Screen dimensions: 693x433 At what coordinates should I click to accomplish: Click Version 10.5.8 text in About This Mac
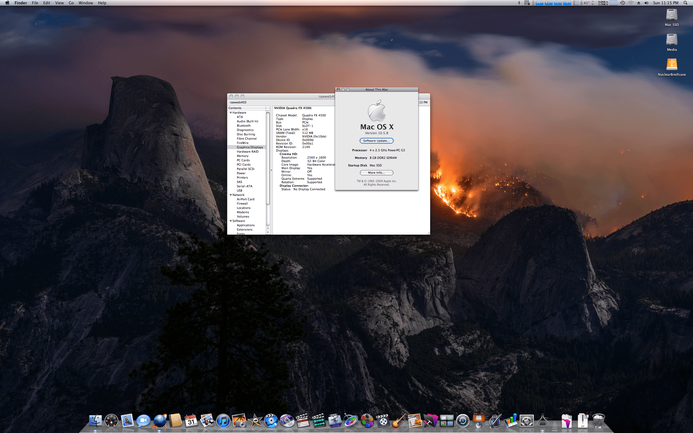(376, 133)
